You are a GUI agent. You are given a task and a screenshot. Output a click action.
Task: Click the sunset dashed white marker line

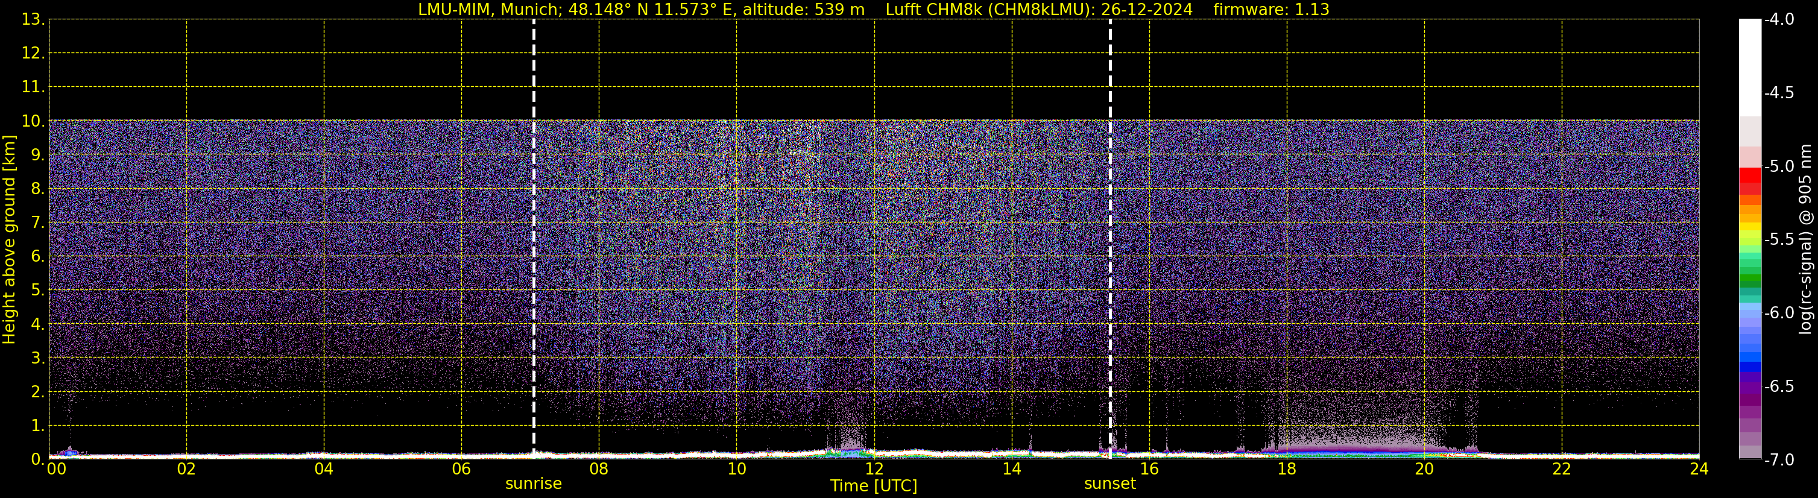pyautogui.click(x=1110, y=239)
